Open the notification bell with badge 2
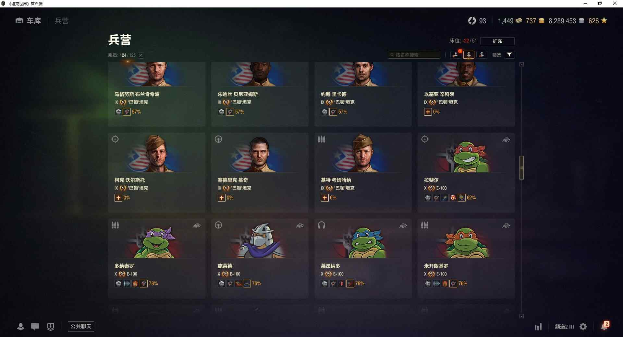The image size is (623, 337). (x=605, y=326)
